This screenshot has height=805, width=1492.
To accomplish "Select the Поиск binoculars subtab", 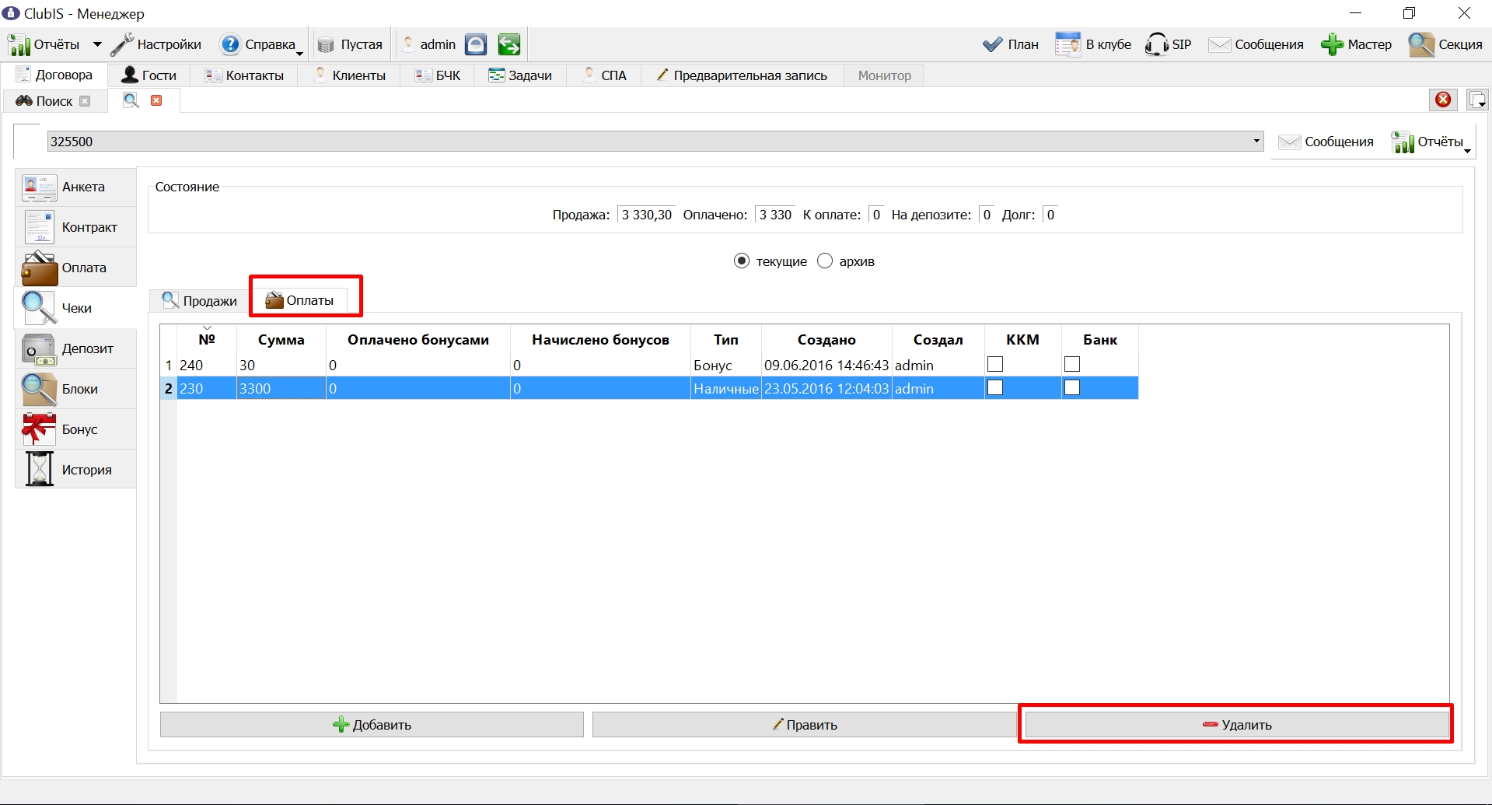I will [45, 101].
